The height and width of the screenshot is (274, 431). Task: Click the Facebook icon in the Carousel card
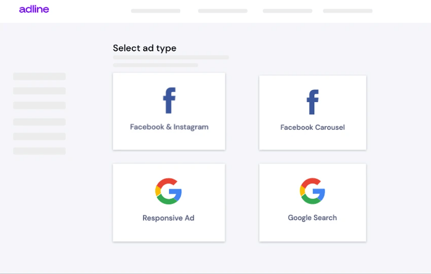tap(313, 102)
